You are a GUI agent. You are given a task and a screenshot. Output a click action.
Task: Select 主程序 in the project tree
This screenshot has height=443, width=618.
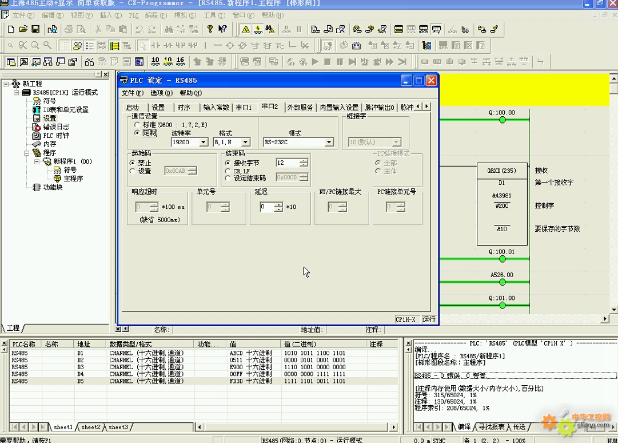click(x=73, y=179)
